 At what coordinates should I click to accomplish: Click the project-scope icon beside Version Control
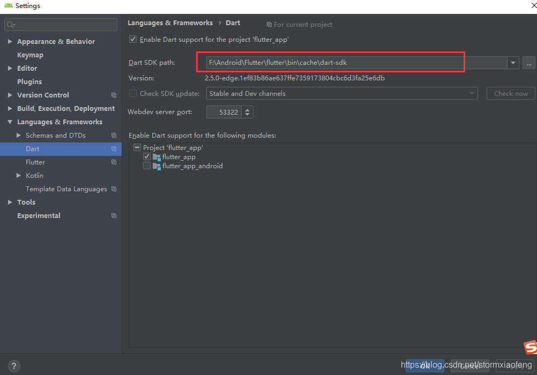(114, 95)
